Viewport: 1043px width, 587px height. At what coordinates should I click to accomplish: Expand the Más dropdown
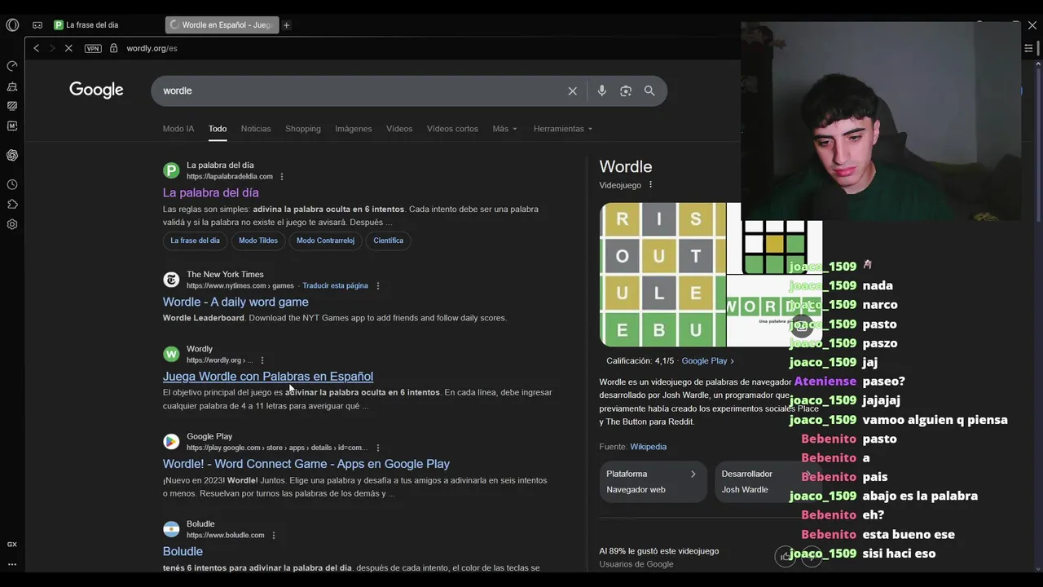tap(504, 129)
